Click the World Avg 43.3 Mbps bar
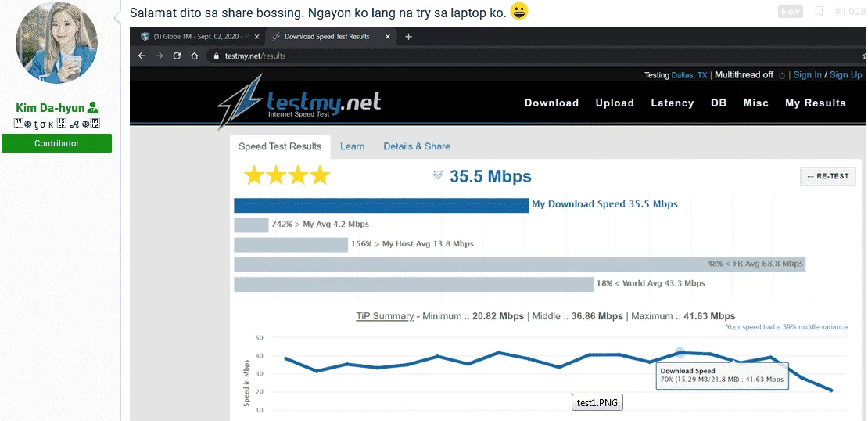 [x=414, y=284]
